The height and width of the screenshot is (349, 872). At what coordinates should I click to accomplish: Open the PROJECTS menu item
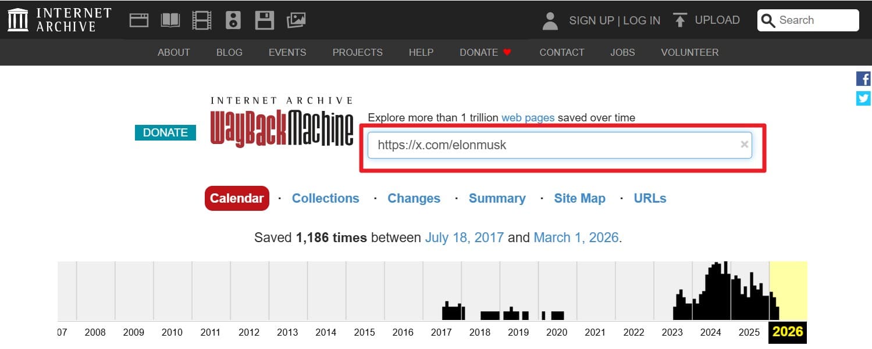click(x=358, y=52)
